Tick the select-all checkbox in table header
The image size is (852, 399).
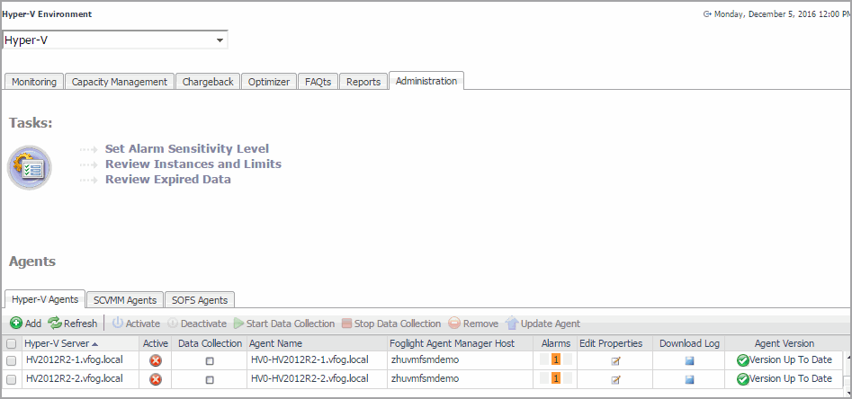coord(11,343)
